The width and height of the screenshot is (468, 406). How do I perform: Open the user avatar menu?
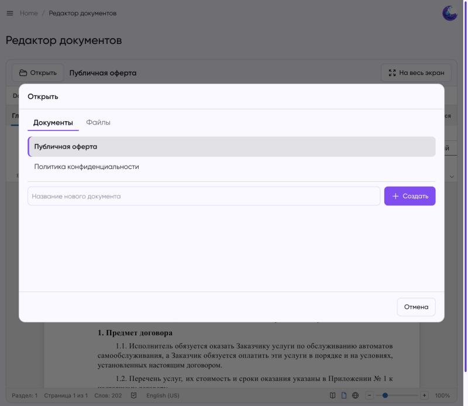coord(449,13)
